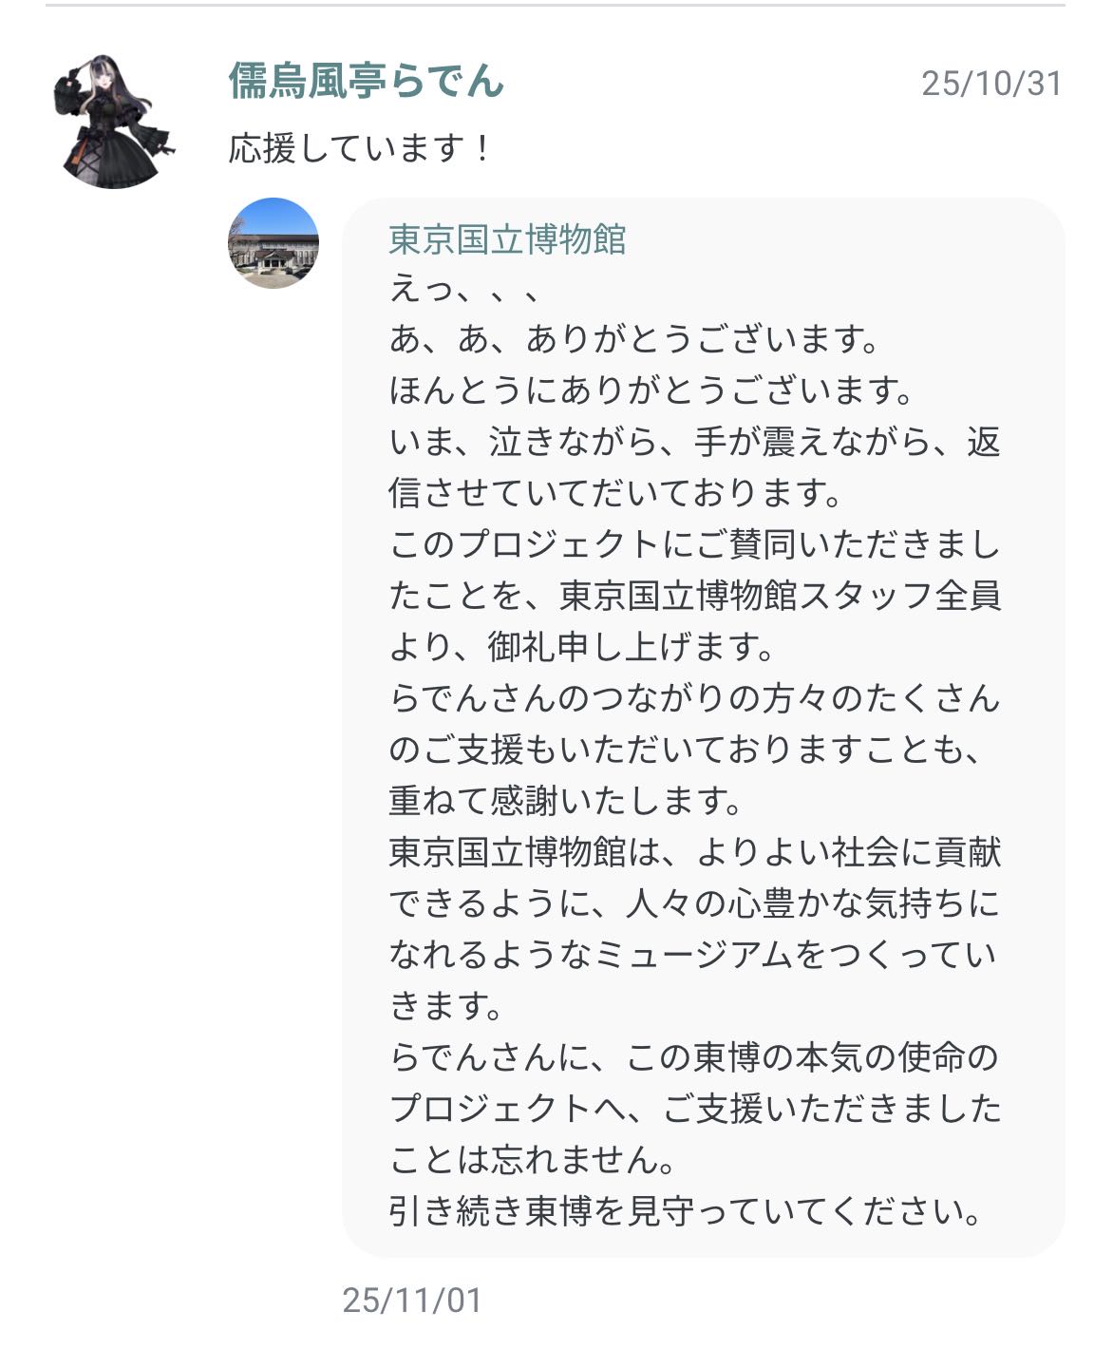Select the comment text 応援しています！

coord(360,149)
